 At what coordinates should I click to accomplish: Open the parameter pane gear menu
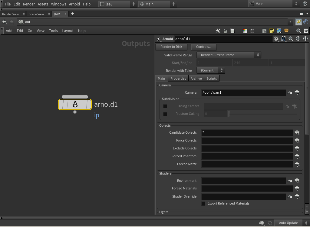(276, 39)
